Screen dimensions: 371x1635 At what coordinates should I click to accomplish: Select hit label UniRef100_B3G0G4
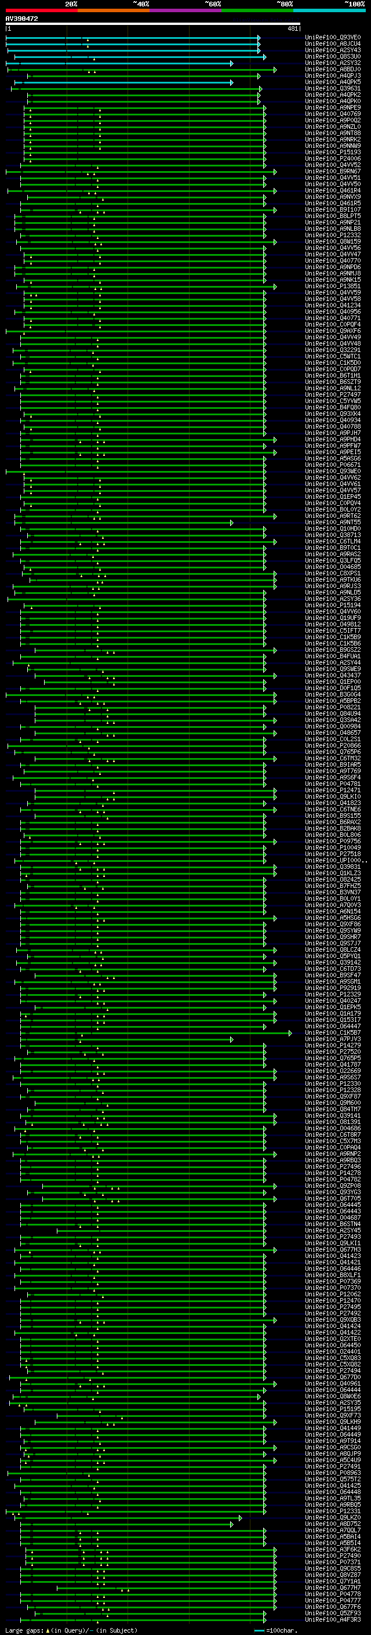[x=333, y=694]
